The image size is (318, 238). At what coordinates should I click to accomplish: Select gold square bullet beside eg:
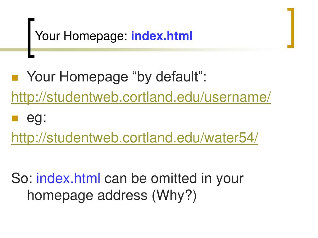click(15, 118)
